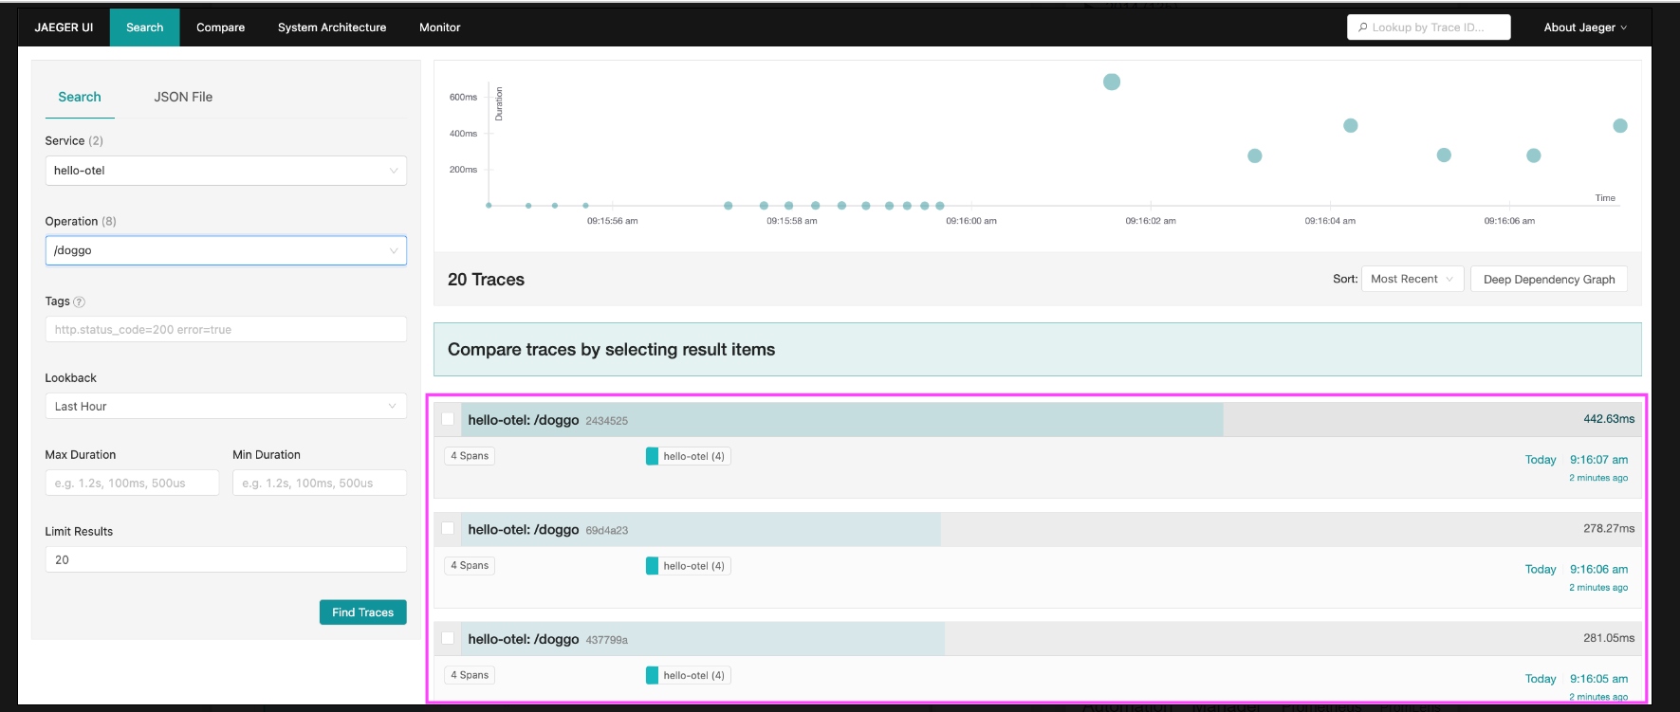
Task: Expand the About Jaeger menu
Action: (x=1585, y=27)
